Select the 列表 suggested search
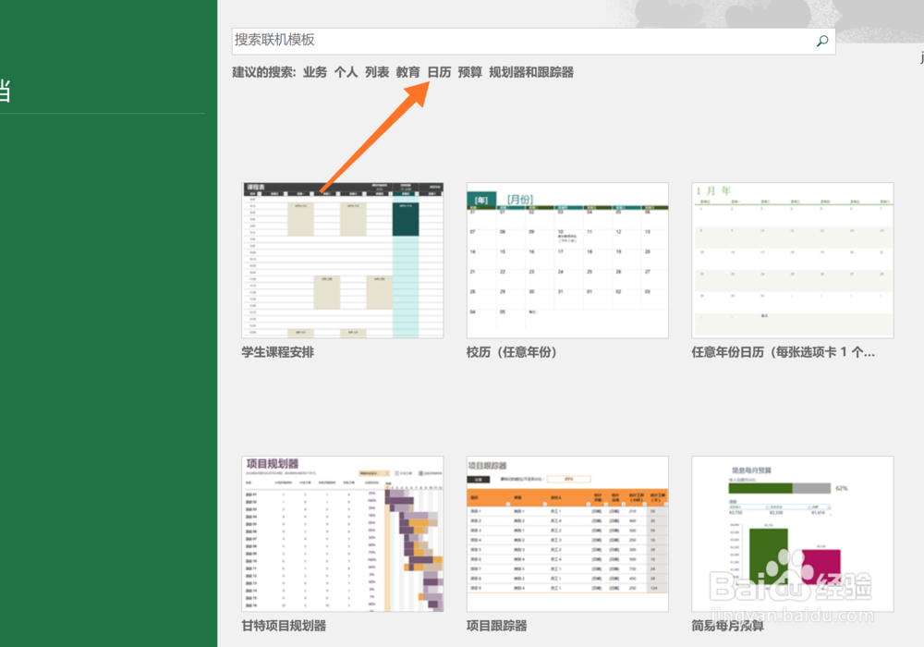Screen dimensions: 924x647 [x=377, y=71]
